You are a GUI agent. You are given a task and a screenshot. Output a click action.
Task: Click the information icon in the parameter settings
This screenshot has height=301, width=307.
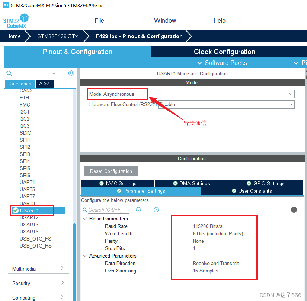[294, 210]
